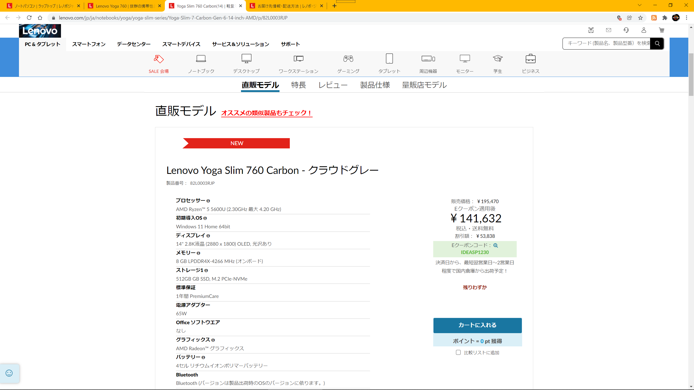Check the 比較リストに追加 checkbox
The height and width of the screenshot is (390, 694).
pyautogui.click(x=458, y=352)
